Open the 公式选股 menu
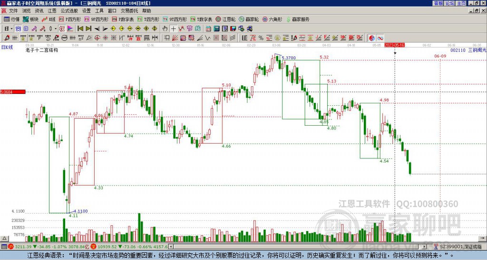The image size is (487, 260). (x=69, y=11)
